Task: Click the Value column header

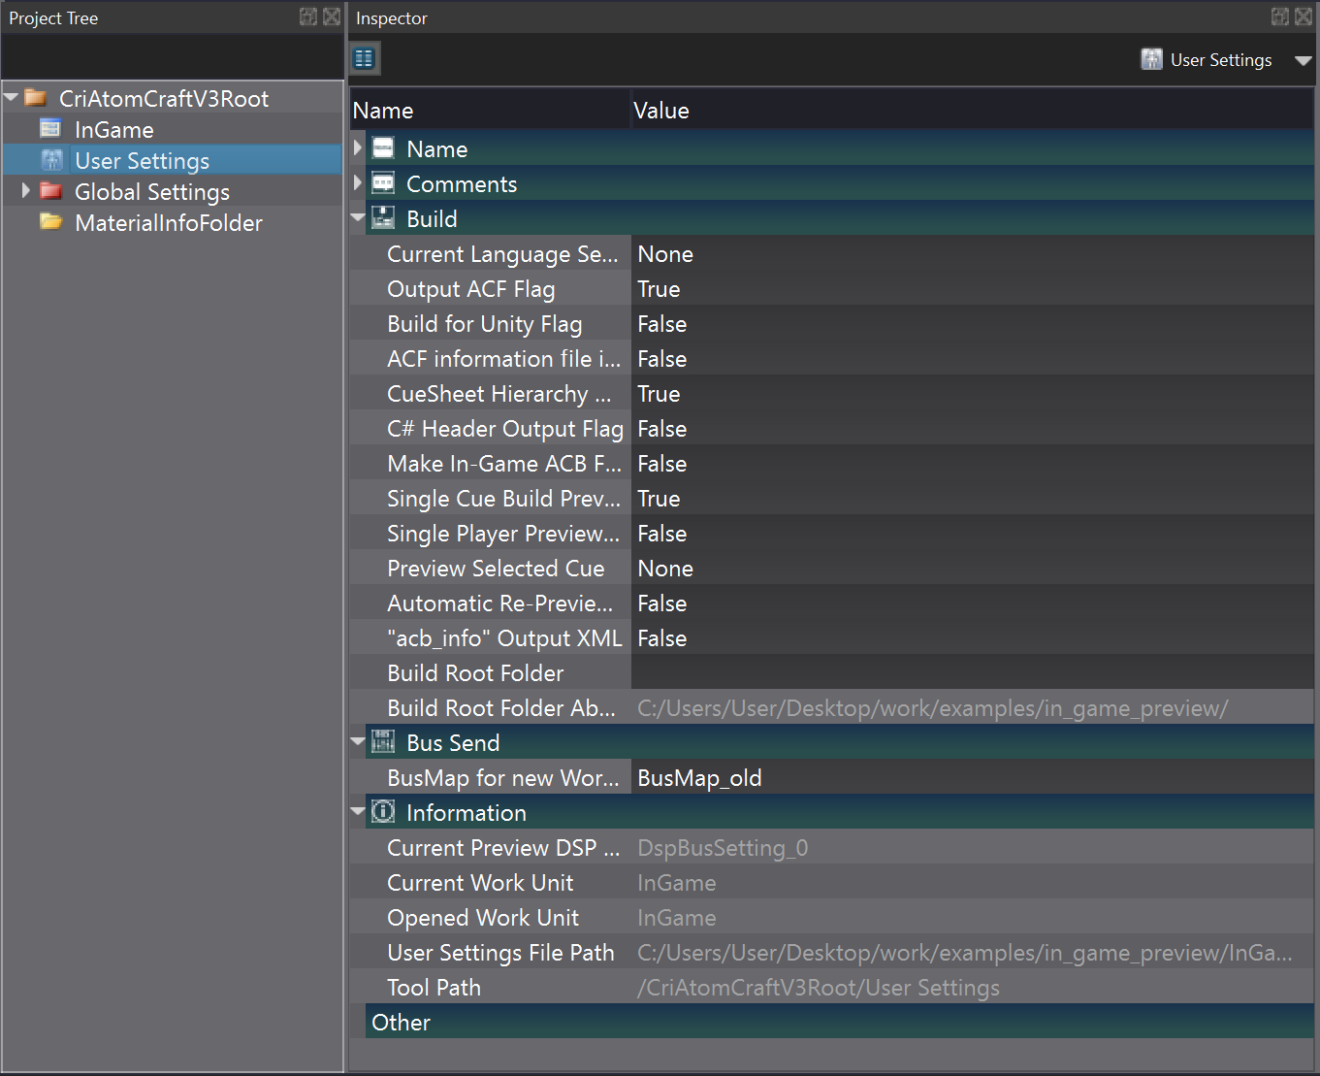Action: (x=973, y=110)
